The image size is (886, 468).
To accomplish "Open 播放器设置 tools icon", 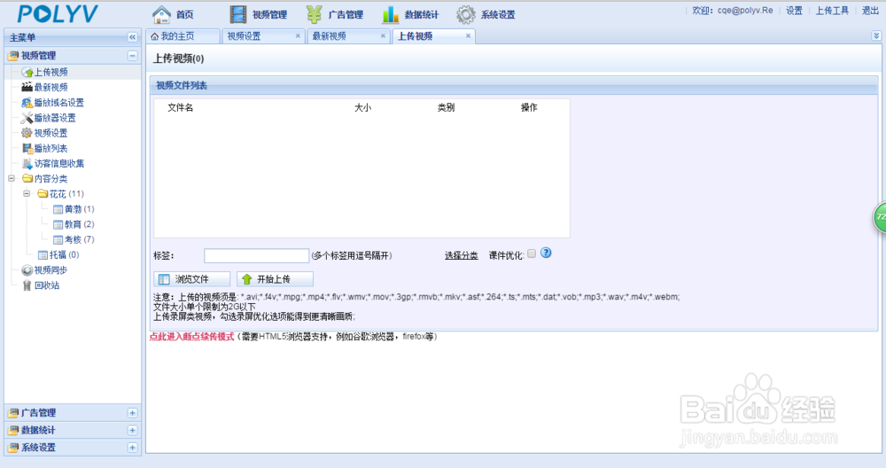I will (27, 118).
